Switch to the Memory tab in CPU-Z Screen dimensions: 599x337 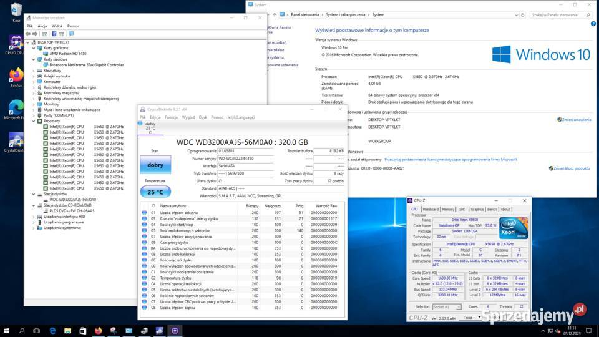coord(448,210)
